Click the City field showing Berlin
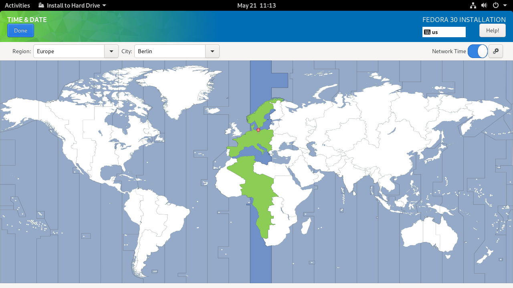 pos(170,51)
